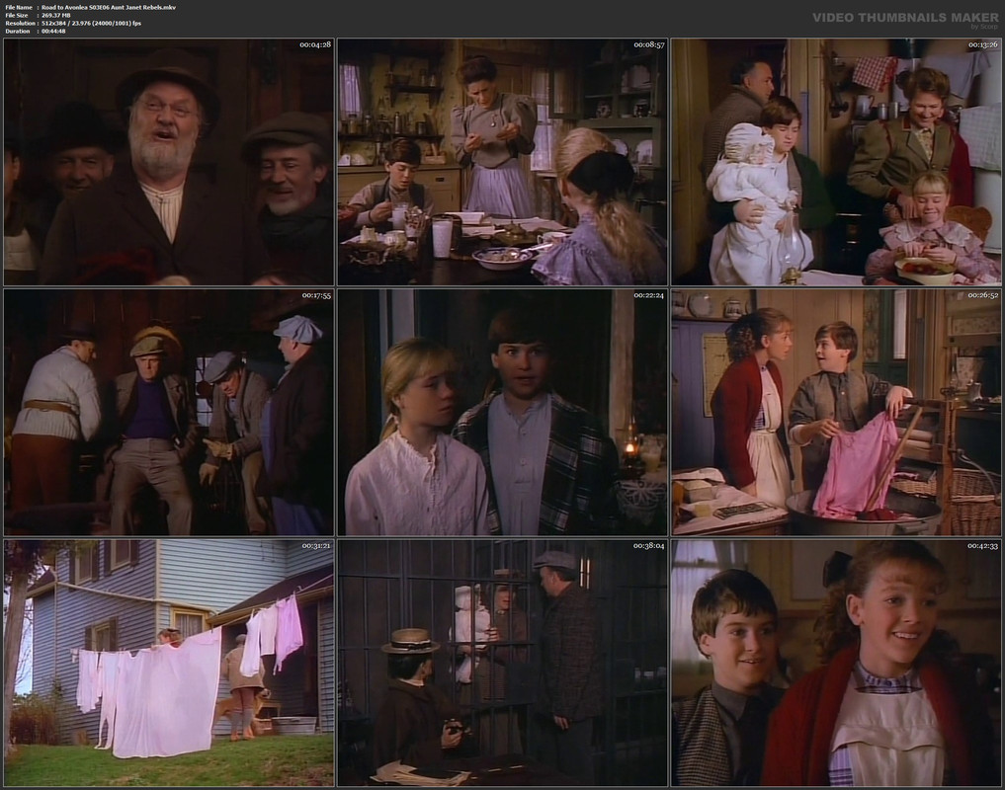This screenshot has width=1005, height=790.
Task: Open the thumbnail at 00:13:26
Action: pyautogui.click(x=836, y=162)
